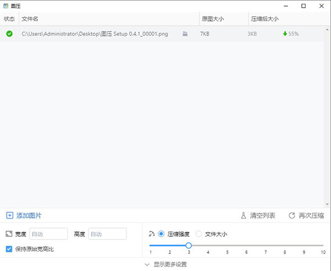The height and width of the screenshot is (271, 331).
Task: Click the 文件名 column header
Action: pos(30,19)
